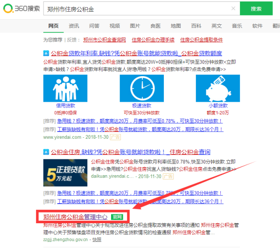Switch to the 视频 tab
The height and width of the screenshot is (248, 280).
coord(114,26)
